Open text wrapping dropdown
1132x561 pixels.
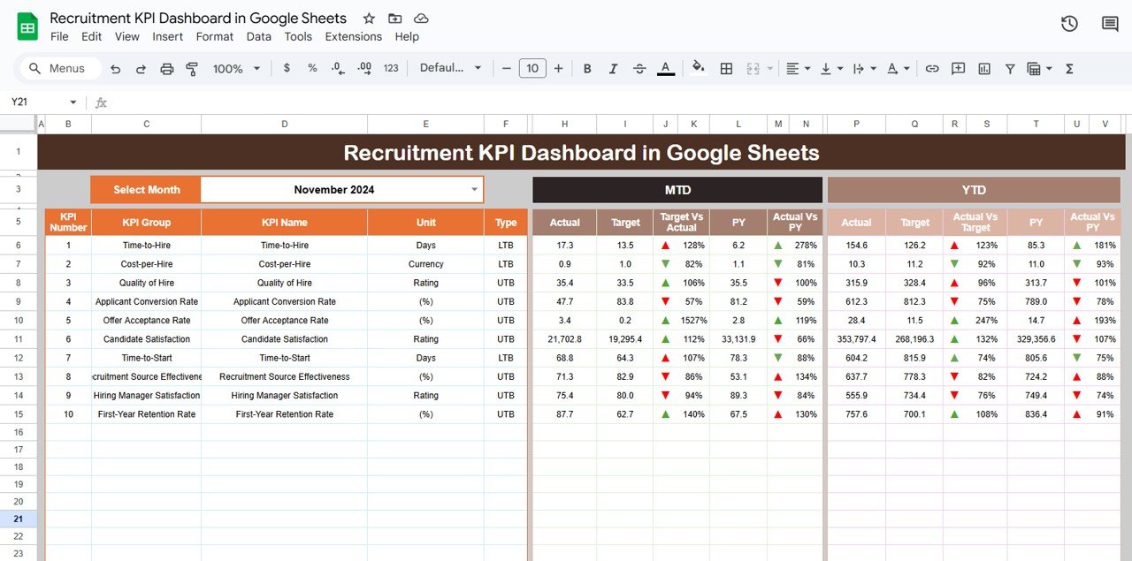(865, 68)
